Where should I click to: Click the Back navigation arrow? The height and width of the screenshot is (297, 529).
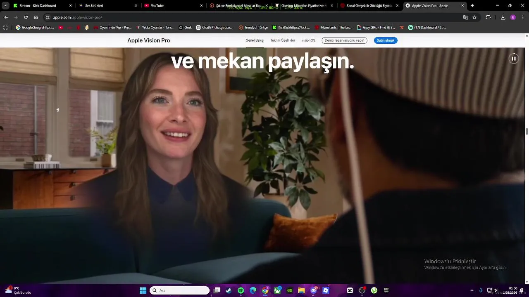click(x=6, y=17)
